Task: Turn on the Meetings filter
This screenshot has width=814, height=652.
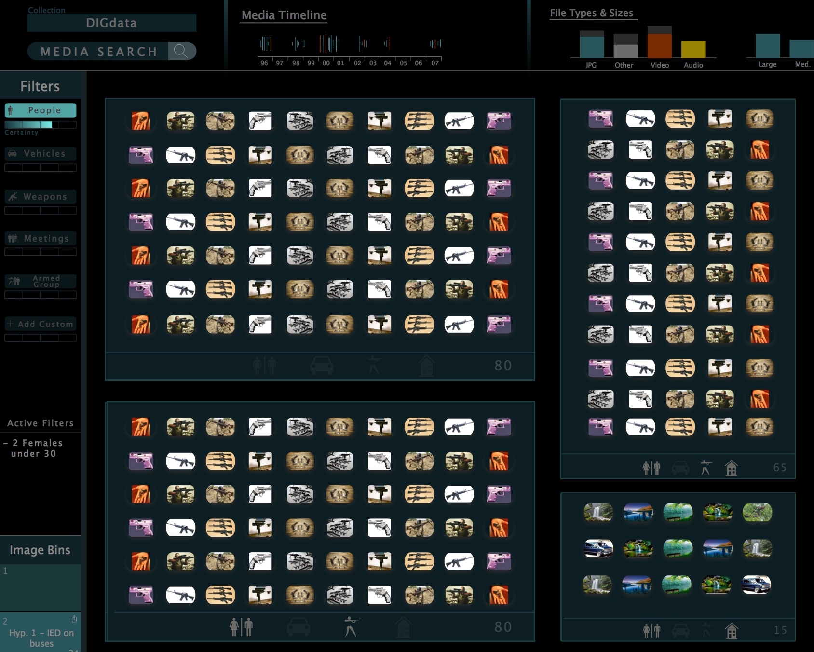Action: coord(41,239)
